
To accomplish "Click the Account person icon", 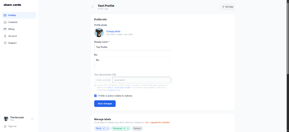I will click(x=5, y=36).
